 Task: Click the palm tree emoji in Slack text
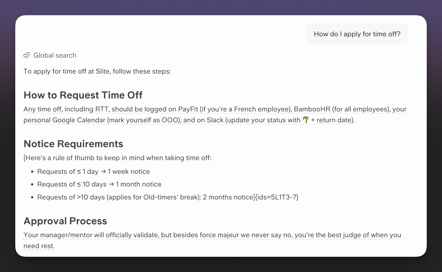(x=305, y=120)
